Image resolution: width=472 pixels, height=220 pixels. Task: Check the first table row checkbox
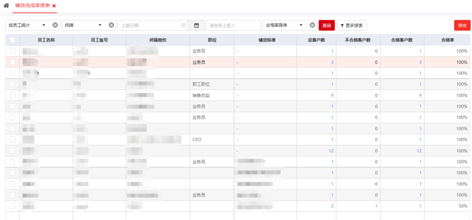click(x=12, y=51)
